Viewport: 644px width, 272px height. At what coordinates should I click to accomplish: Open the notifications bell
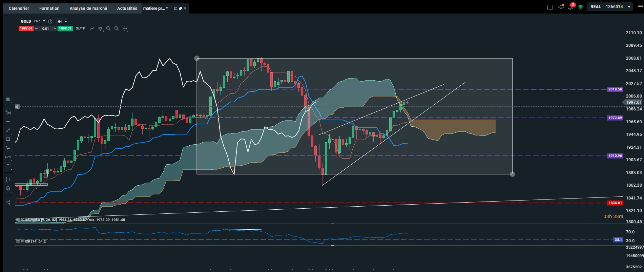click(x=570, y=7)
